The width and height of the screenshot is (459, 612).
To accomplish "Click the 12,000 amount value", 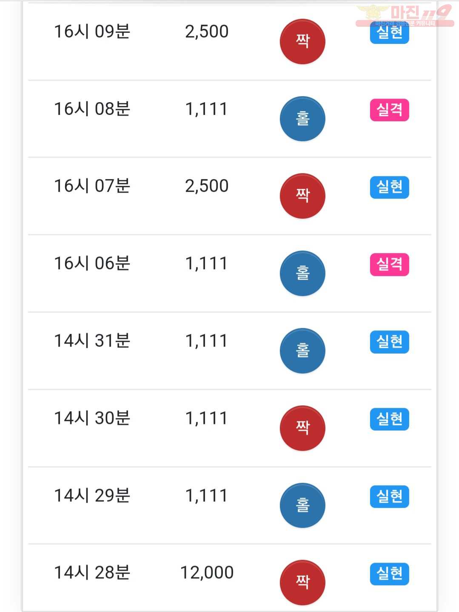I will (207, 572).
